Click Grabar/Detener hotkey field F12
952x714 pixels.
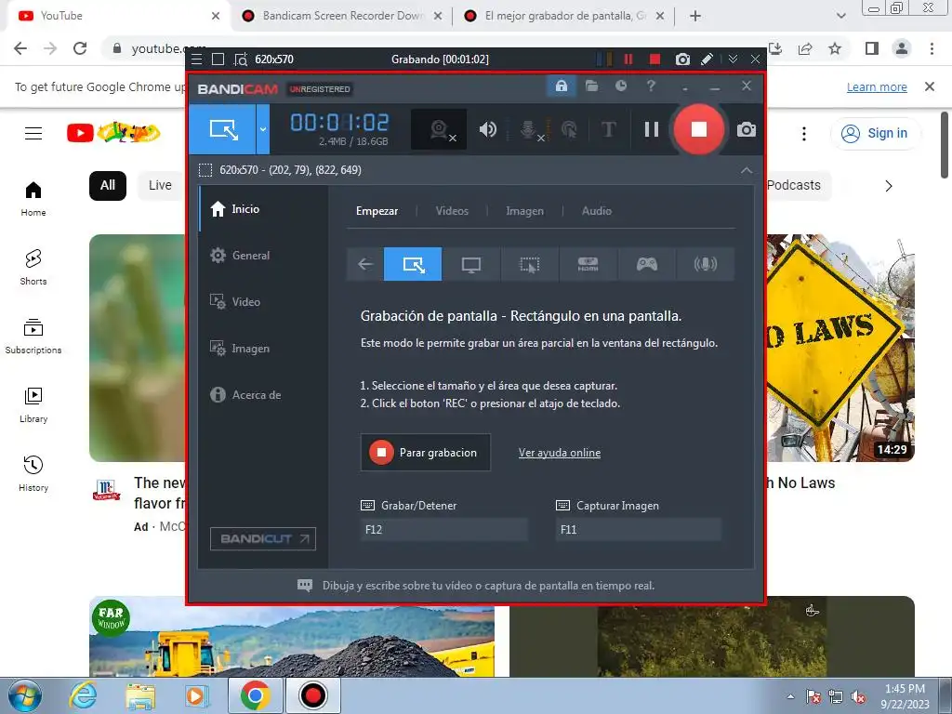(444, 529)
